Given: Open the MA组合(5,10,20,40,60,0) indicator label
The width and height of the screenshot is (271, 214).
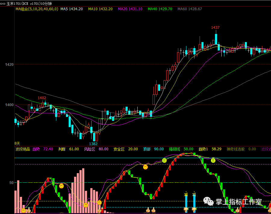Looking at the screenshot, I should point(37,9).
